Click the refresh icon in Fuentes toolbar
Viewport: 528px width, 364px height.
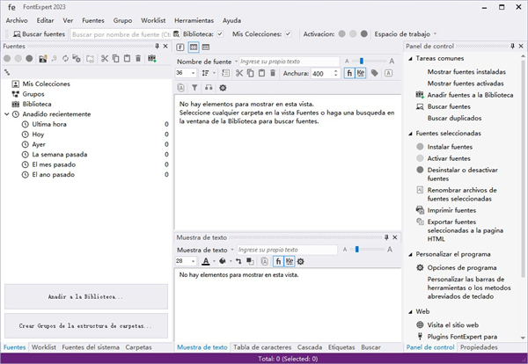[64, 59]
